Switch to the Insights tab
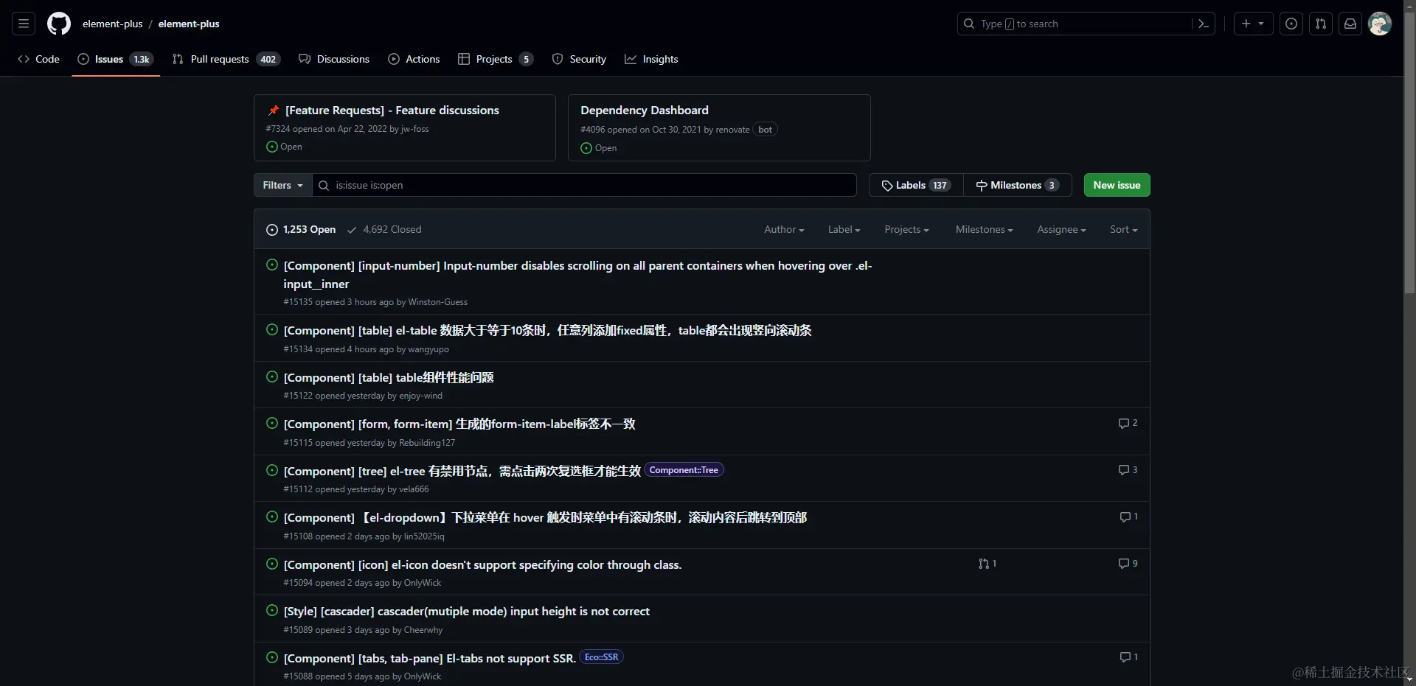Image resolution: width=1416 pixels, height=686 pixels. [x=651, y=59]
